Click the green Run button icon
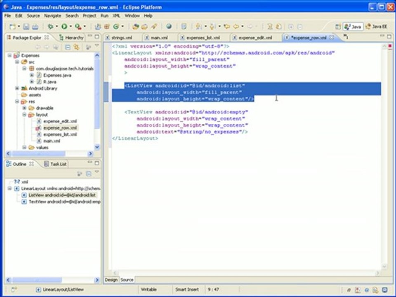This screenshot has height=297, width=396. coord(64,26)
